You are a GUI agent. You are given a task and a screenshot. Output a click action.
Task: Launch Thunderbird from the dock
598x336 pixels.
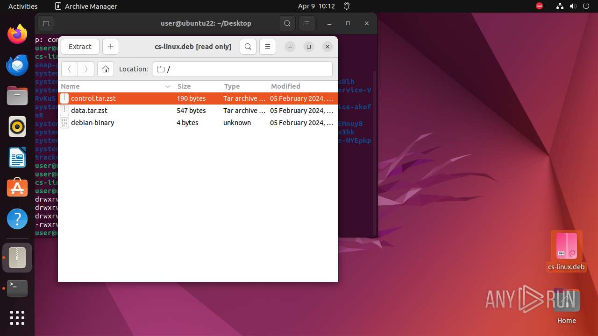(x=17, y=65)
